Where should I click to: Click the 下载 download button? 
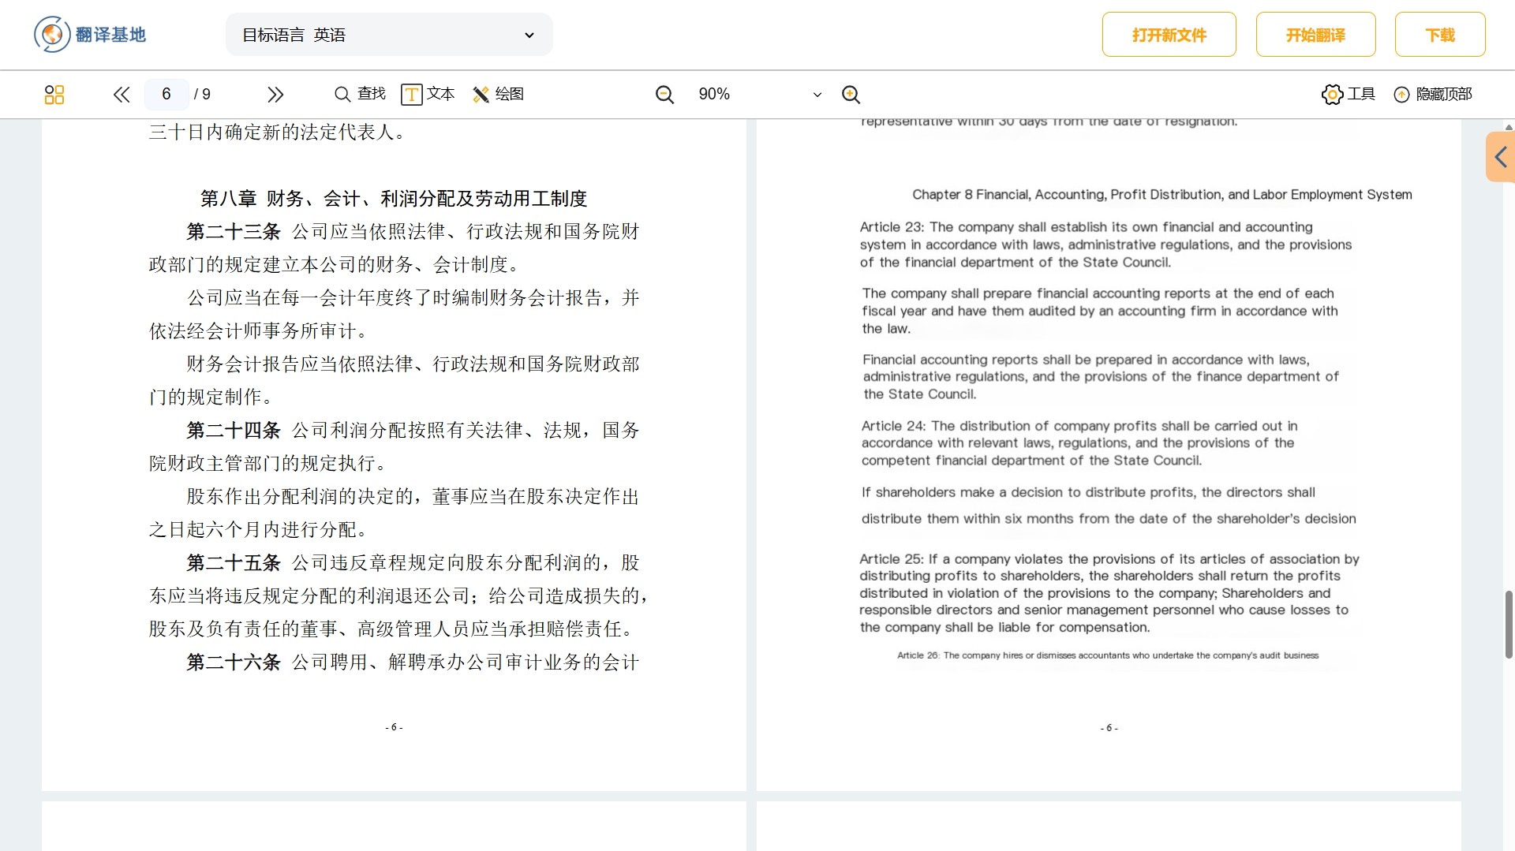(x=1440, y=35)
